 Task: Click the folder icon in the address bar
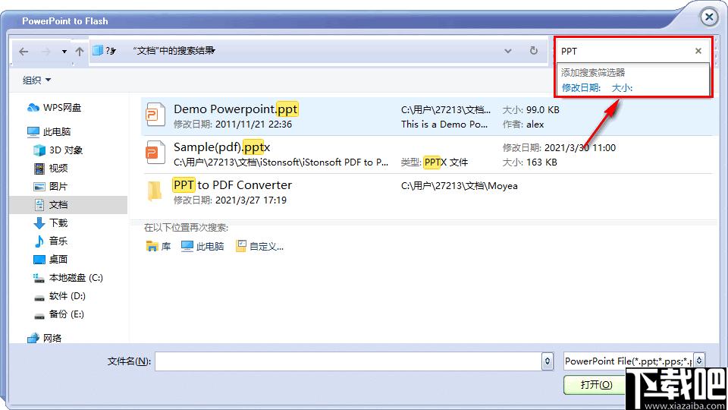click(x=98, y=51)
